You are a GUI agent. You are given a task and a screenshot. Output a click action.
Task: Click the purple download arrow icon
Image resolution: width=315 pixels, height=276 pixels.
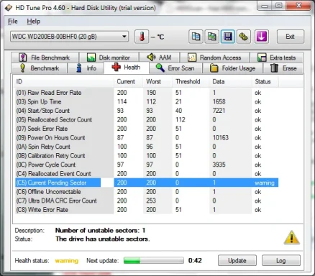click(261, 37)
